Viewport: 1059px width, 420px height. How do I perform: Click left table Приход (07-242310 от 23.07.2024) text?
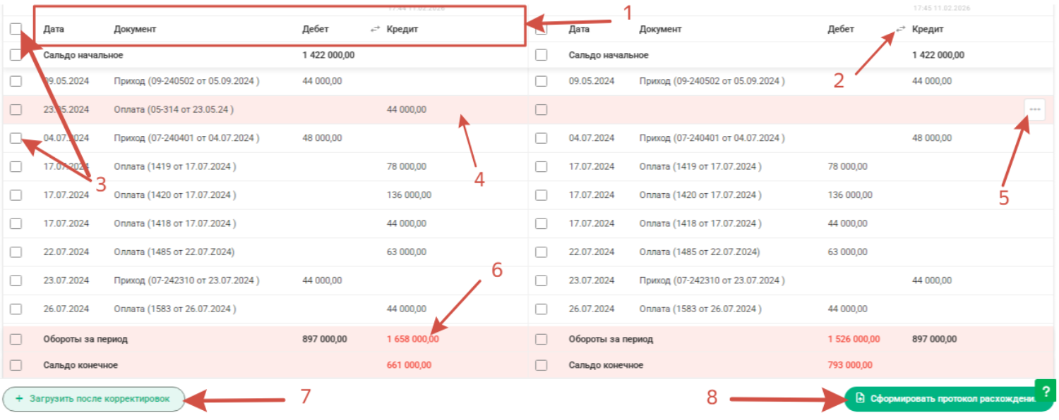pos(186,280)
